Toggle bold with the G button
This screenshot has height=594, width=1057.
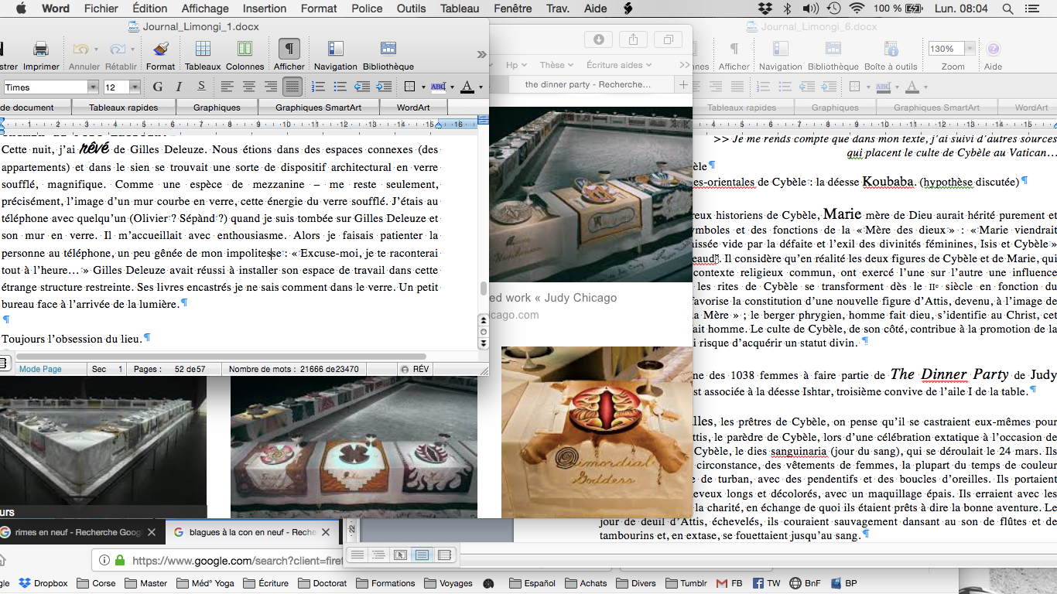(x=158, y=87)
